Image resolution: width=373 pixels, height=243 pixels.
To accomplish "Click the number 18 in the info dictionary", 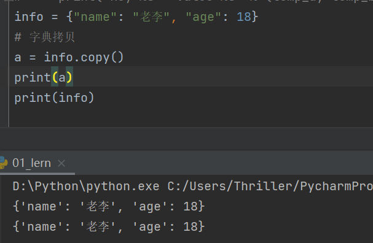I will pos(244,17).
